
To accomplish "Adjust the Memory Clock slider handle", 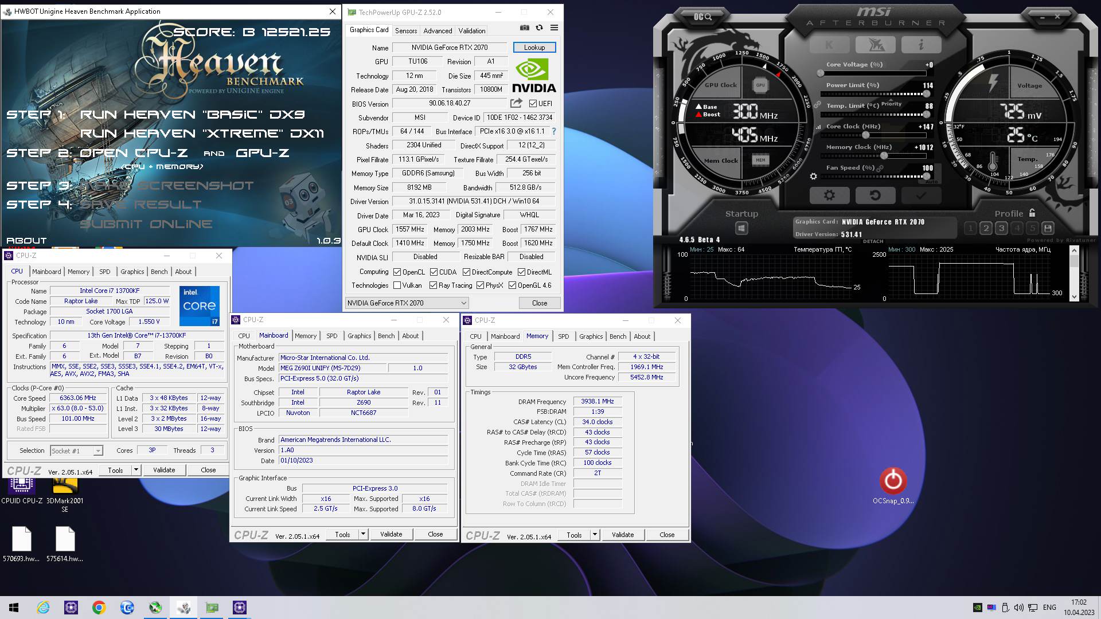I will (x=884, y=156).
